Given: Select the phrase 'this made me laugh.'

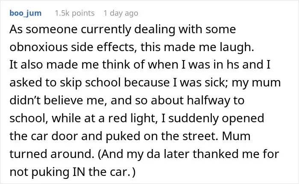Looking at the screenshot, I should (197, 47).
